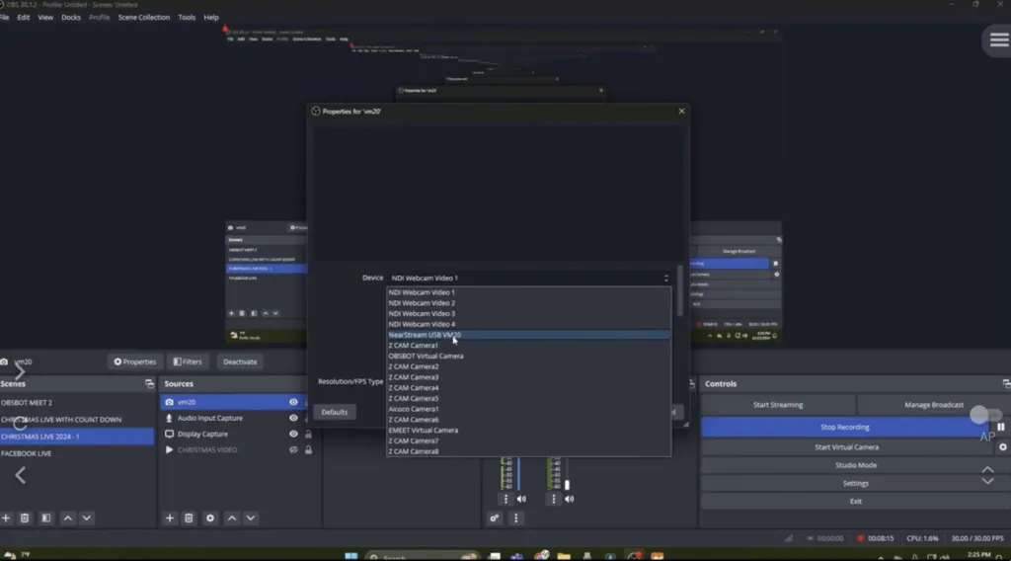Hide Display Capture with eye icon
The image size is (1011, 561).
pos(293,434)
